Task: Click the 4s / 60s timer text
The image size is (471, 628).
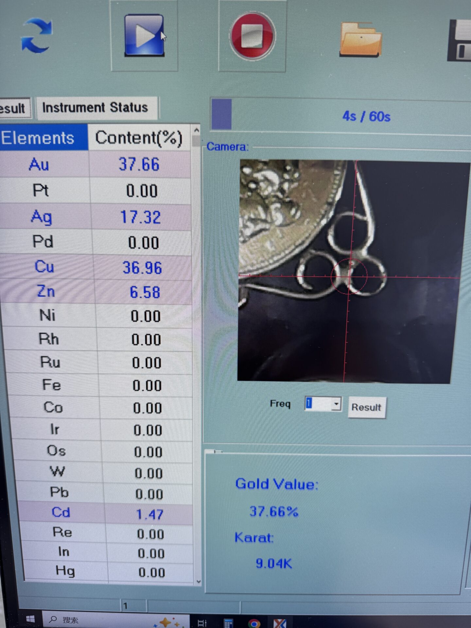Action: click(366, 116)
